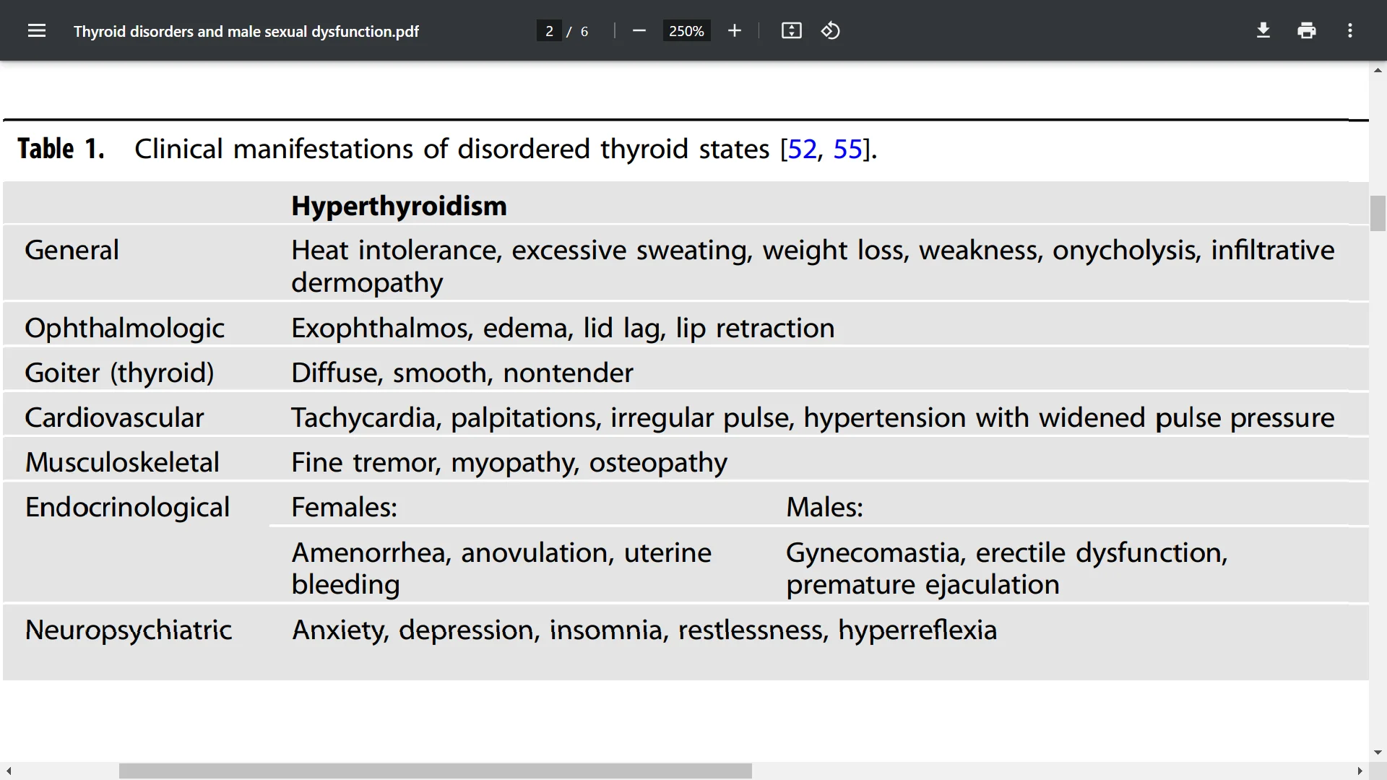This screenshot has width=1387, height=780.
Task: Toggle fit to page view
Action: [x=791, y=30]
